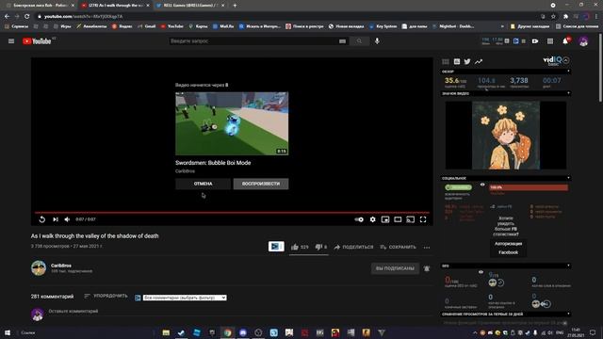
Task: Open the Gmail bookmark
Action: tap(147, 26)
